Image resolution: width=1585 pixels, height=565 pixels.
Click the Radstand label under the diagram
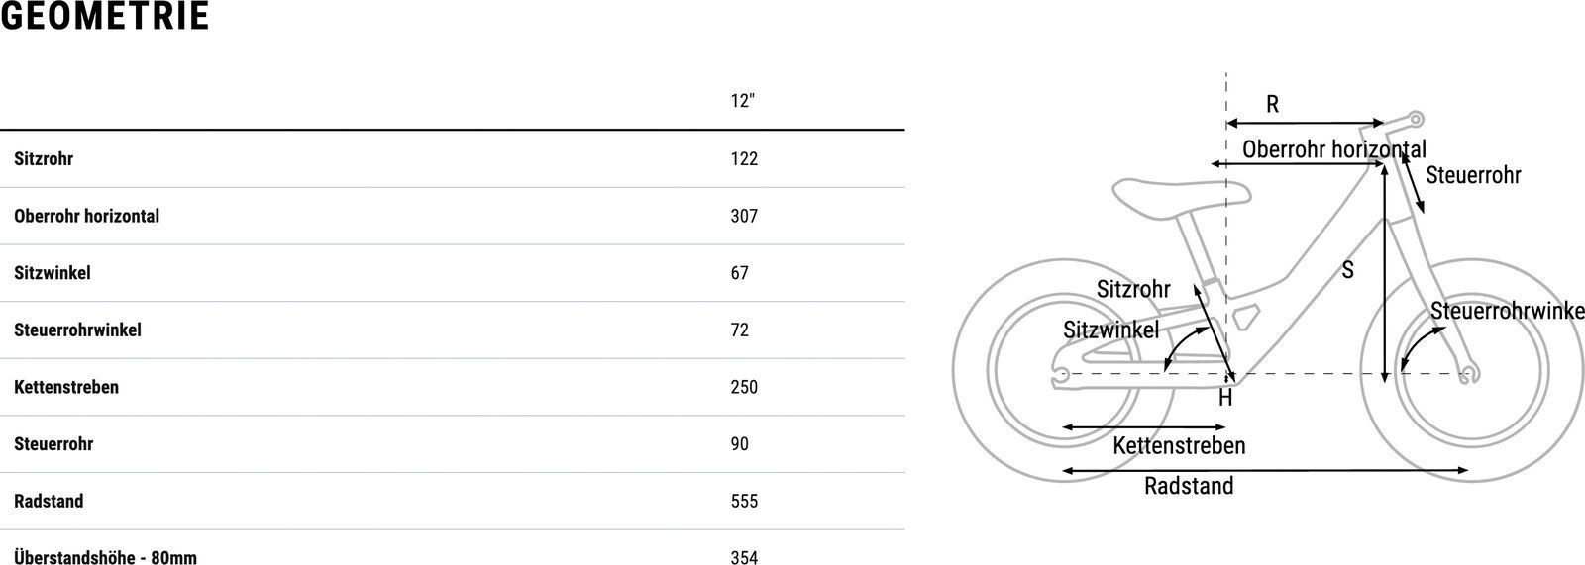coord(1189,487)
